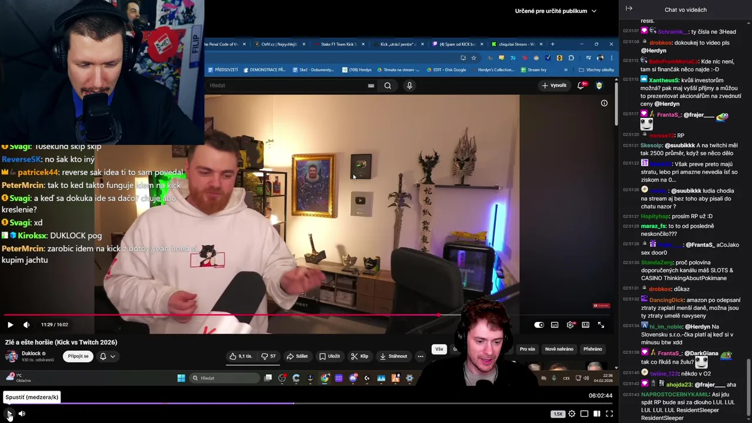The image size is (752, 423).
Task: Change the 1.5X playback speed setting
Action: 558,414
